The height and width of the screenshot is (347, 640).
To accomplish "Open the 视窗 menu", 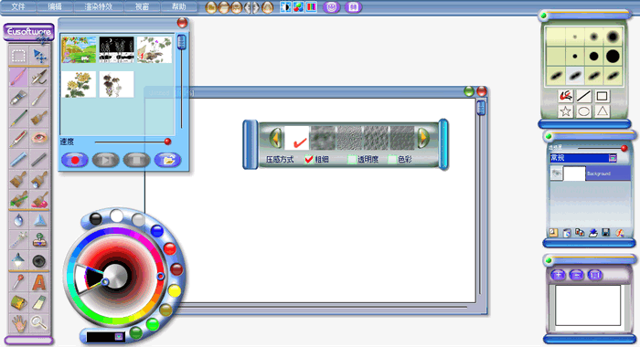I will pyautogui.click(x=142, y=6).
